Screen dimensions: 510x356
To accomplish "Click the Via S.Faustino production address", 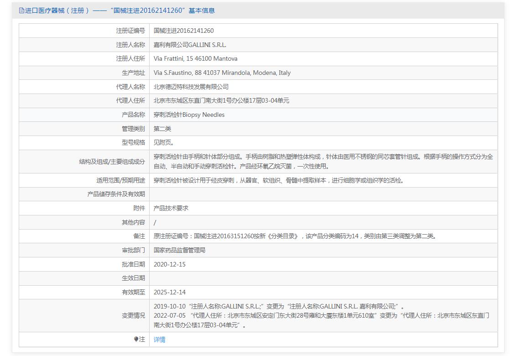I will click(x=222, y=73).
